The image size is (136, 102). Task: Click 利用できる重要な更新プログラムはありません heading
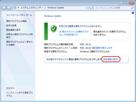tap(81, 26)
